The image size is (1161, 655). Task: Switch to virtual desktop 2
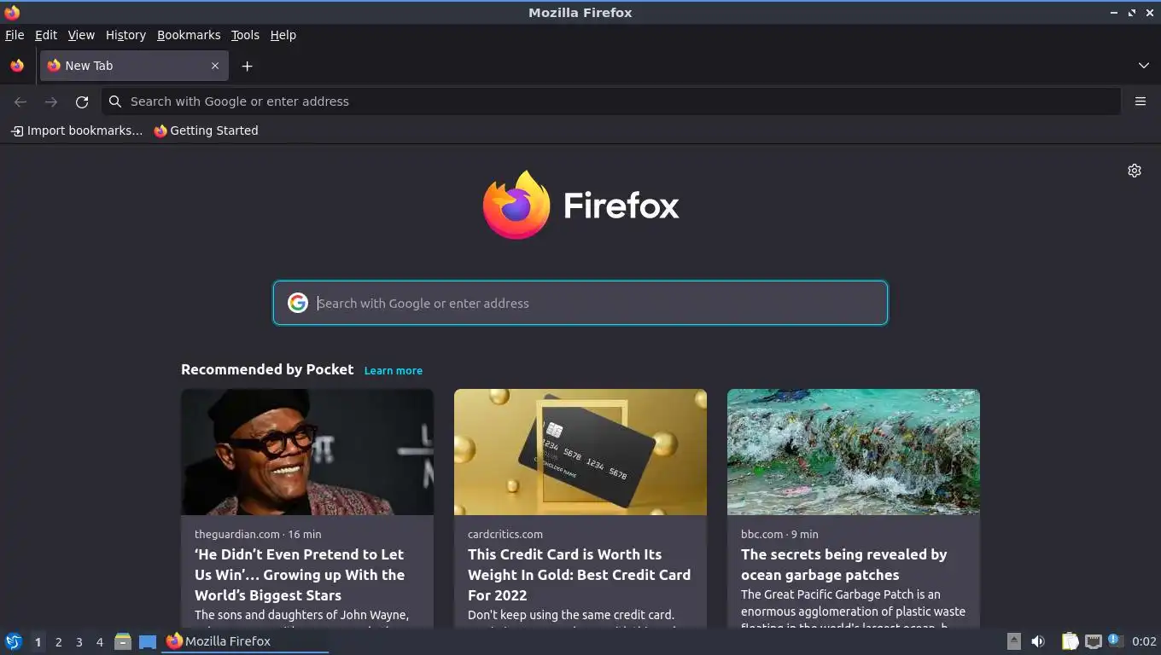click(x=58, y=642)
